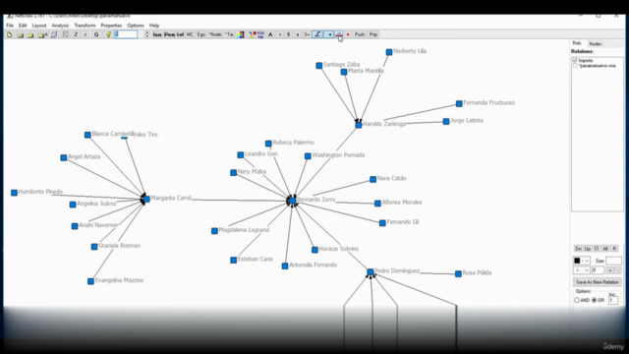Viewport: 629px width, 354px height.
Task: Click the Pop toolbar button
Action: click(x=373, y=34)
